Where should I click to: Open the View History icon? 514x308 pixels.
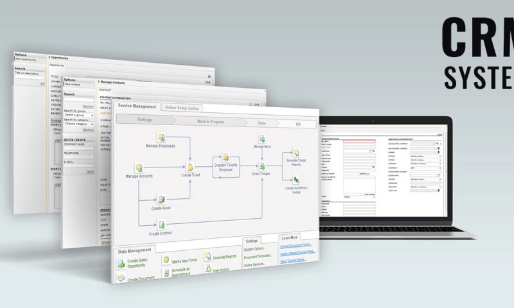coord(208,268)
